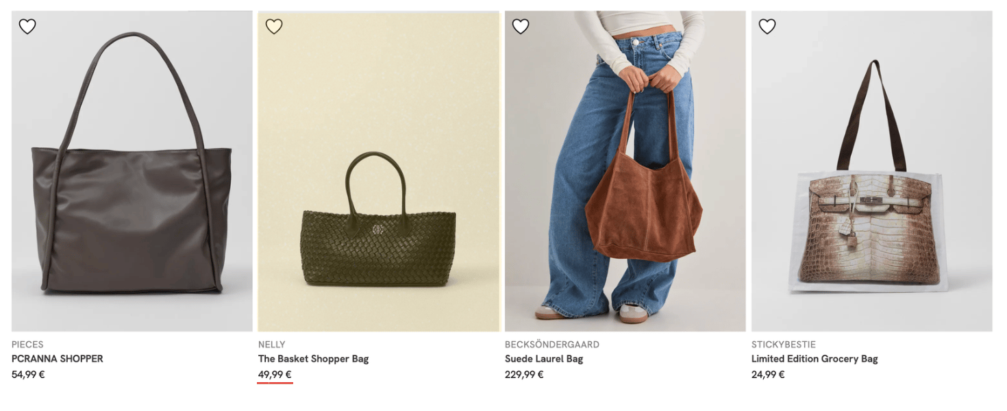Follow the Suede Laurel Bag title link
Image resolution: width=1007 pixels, height=411 pixels.
544,359
